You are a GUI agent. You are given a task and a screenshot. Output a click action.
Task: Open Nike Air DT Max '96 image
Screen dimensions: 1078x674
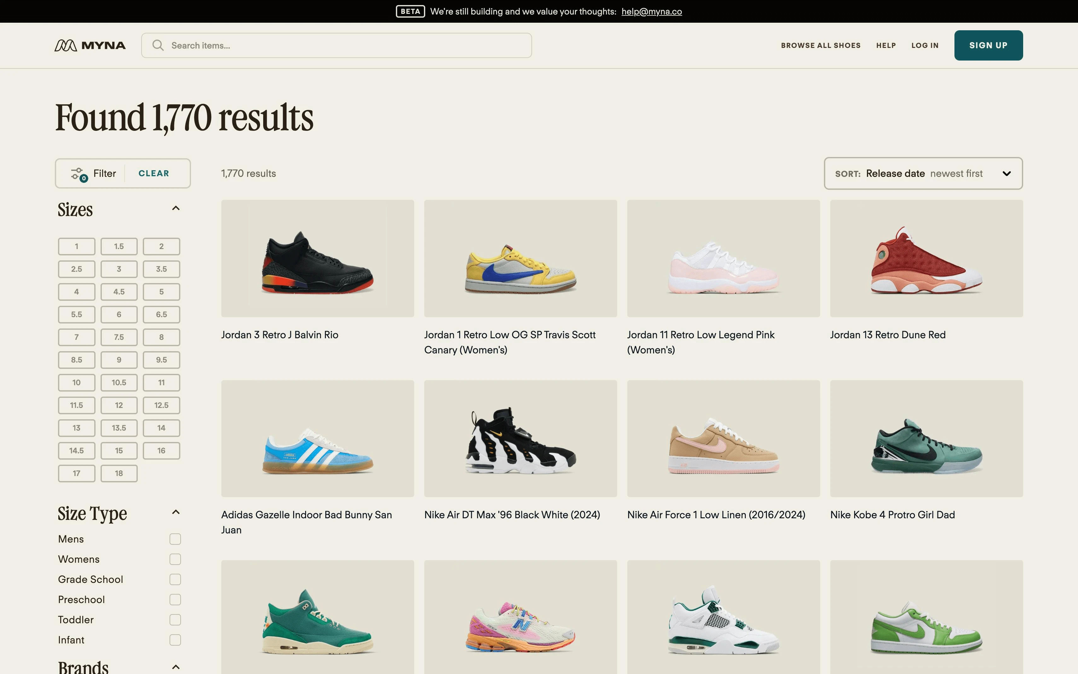520,439
